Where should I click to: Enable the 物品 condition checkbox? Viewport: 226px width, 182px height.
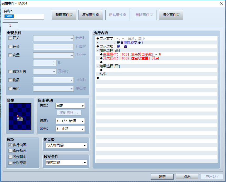10,80
